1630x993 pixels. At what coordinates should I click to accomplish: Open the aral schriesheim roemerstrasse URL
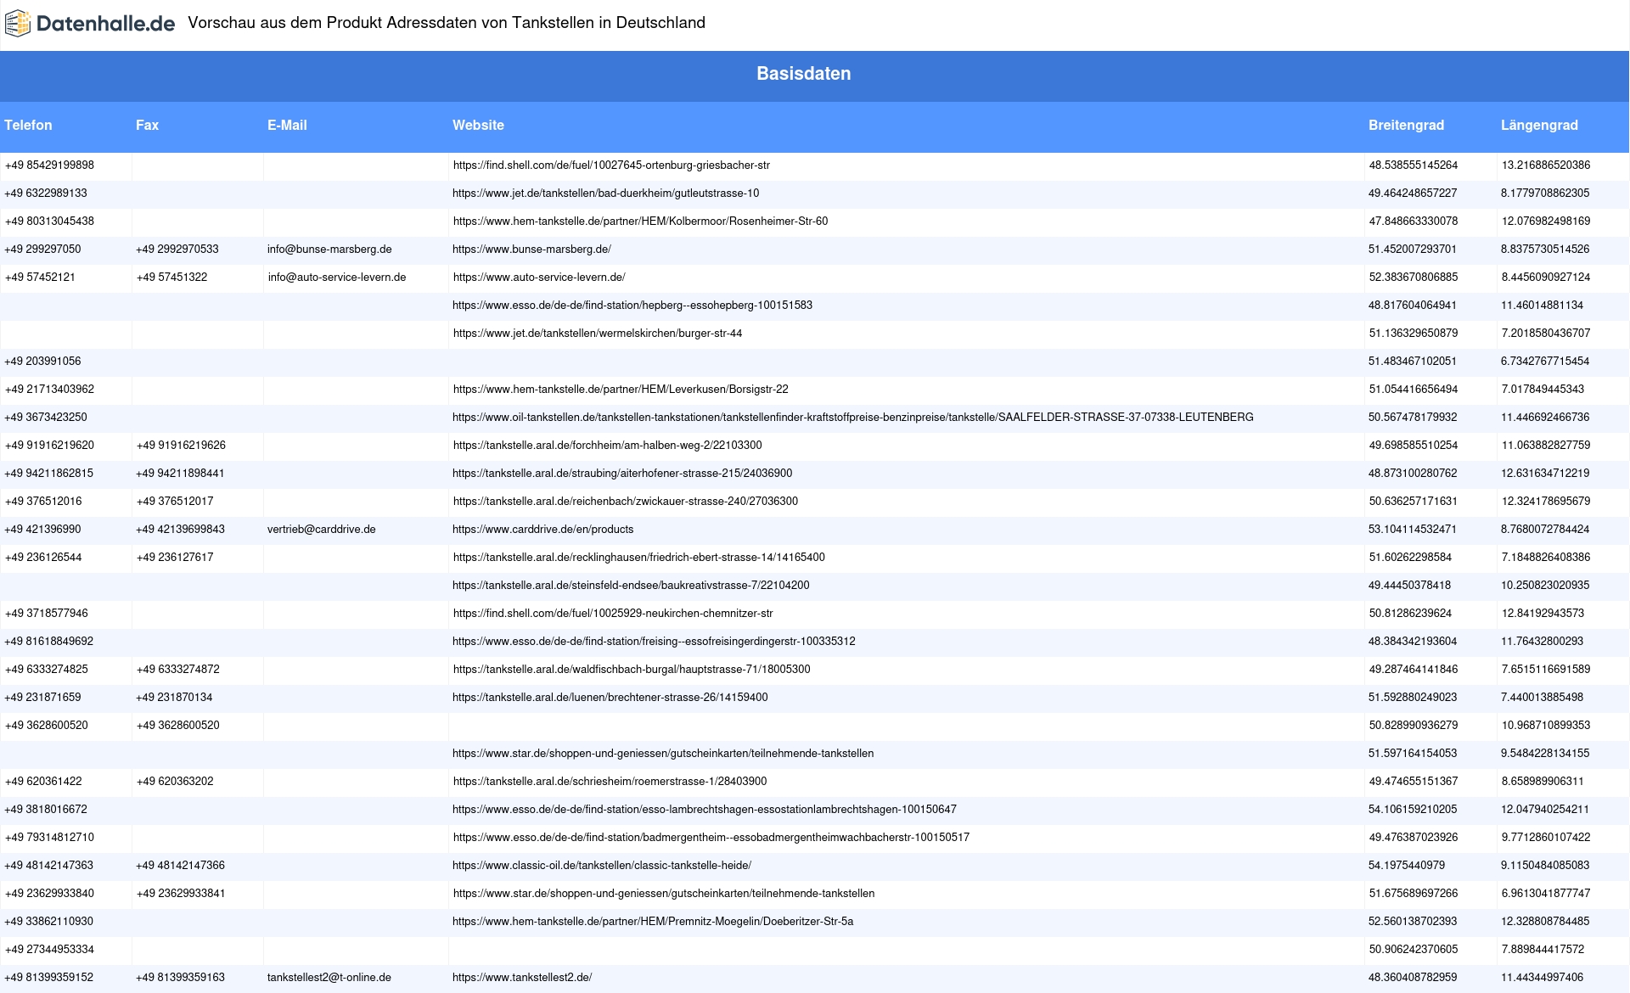(610, 782)
